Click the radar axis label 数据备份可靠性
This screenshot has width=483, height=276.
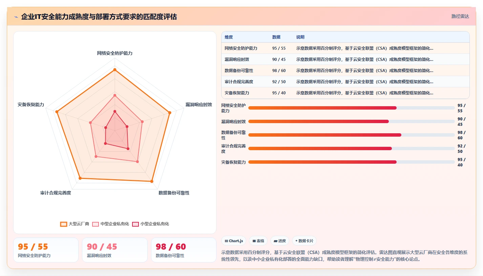click(174, 193)
